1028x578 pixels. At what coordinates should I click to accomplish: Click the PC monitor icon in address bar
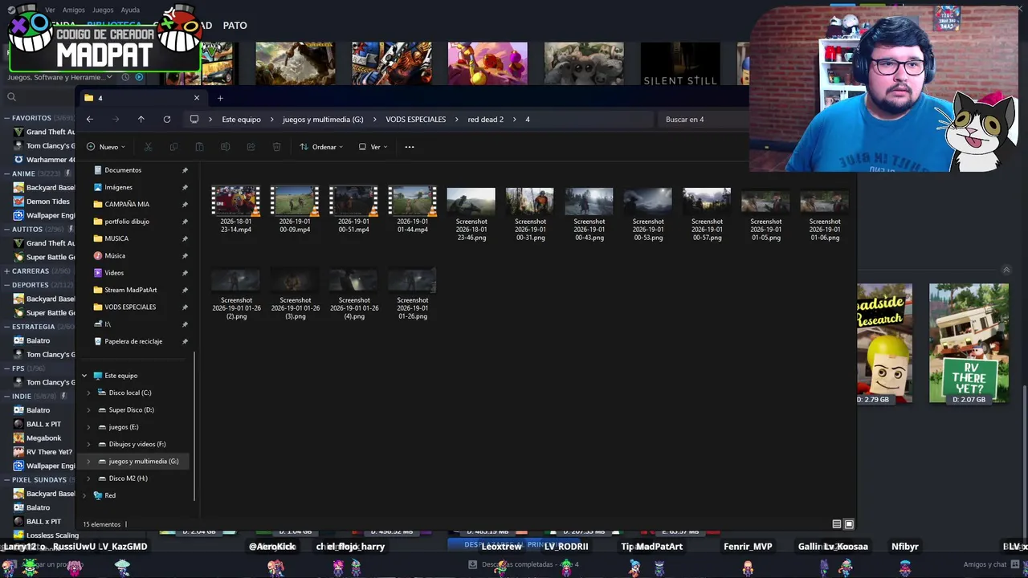(x=194, y=119)
